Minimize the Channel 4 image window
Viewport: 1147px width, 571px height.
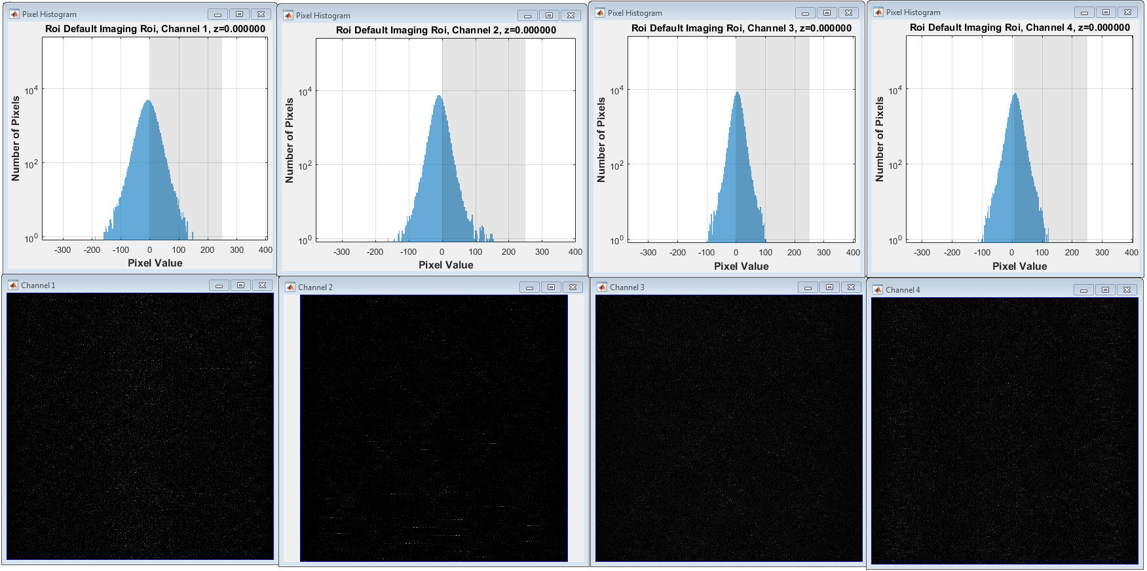click(1084, 290)
